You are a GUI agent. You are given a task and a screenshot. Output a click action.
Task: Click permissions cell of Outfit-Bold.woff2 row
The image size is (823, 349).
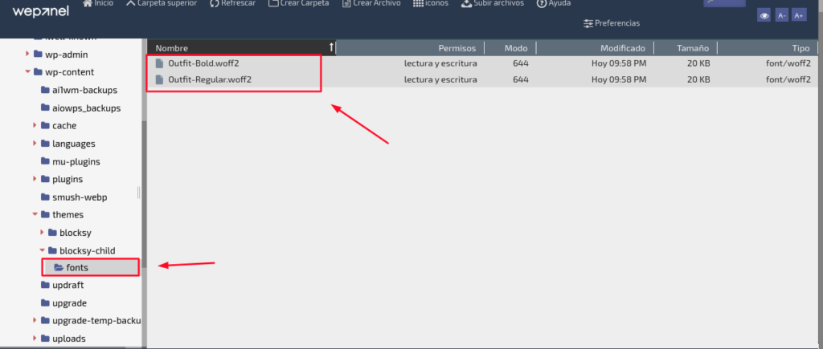click(x=440, y=64)
